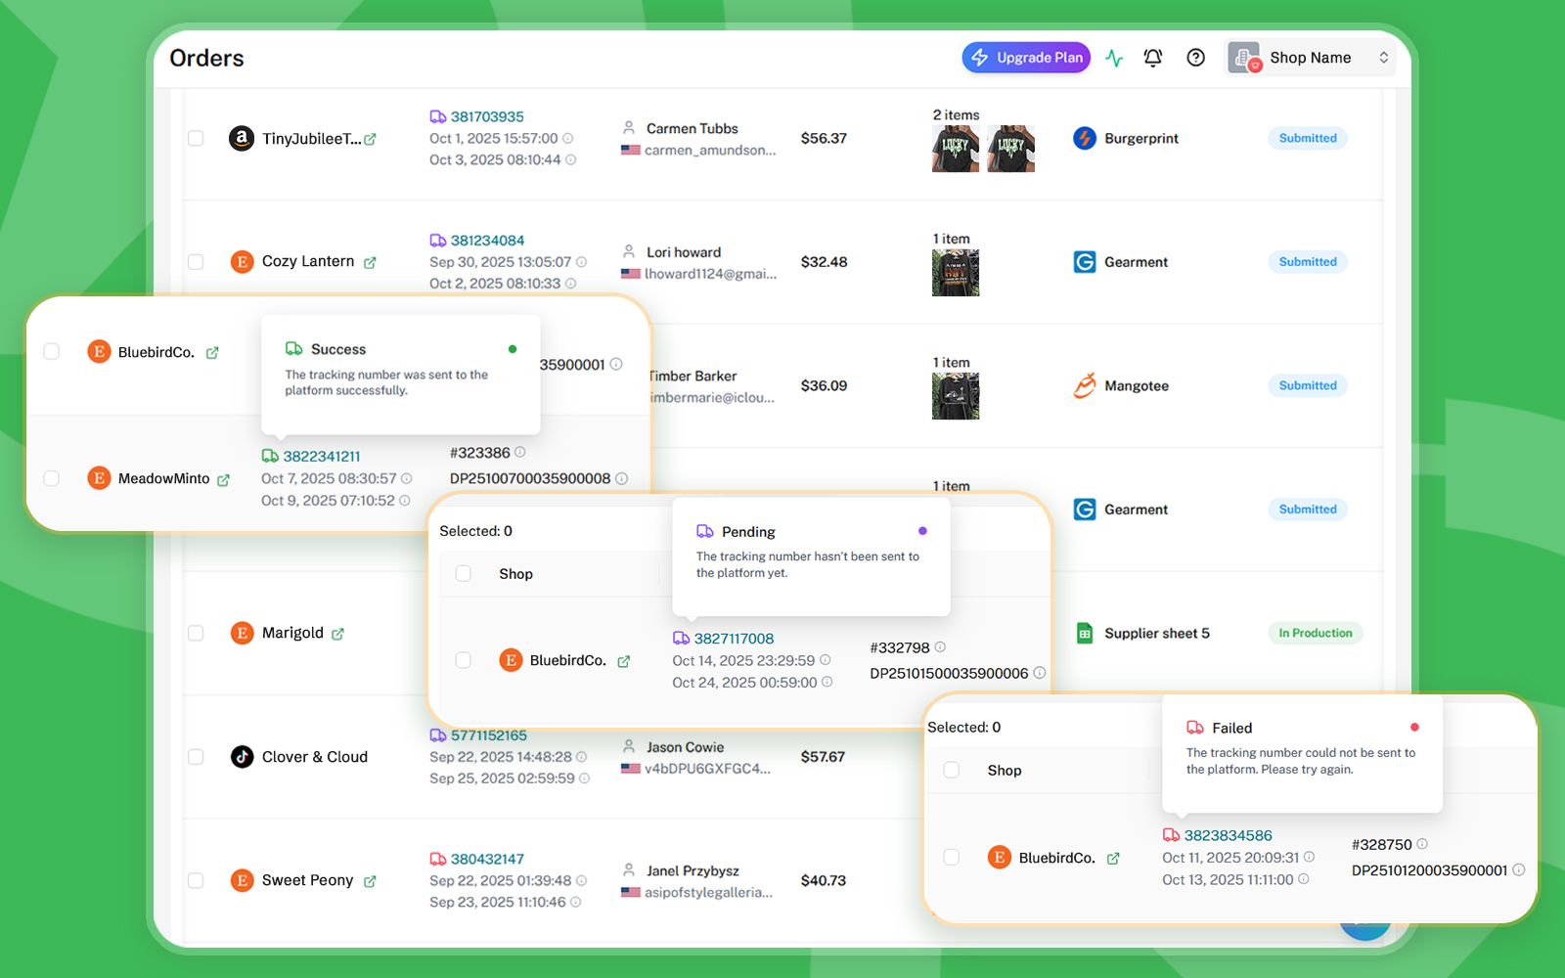
Task: Click info icon beside Oct 1, 2025 15:57:00
Action: pyautogui.click(x=568, y=139)
